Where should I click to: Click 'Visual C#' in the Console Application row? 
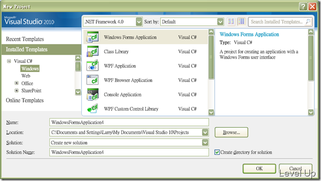(x=187, y=94)
